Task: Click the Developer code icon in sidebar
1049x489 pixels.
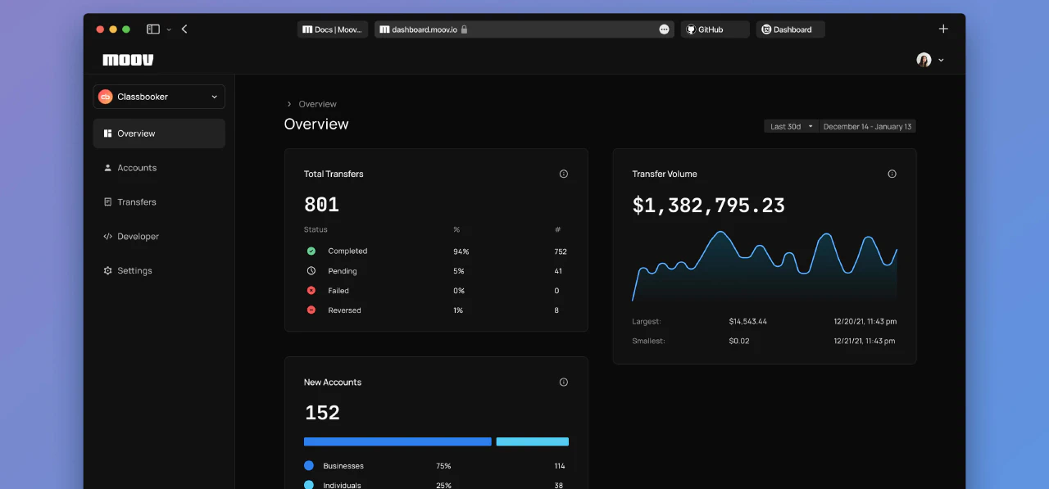Action: point(107,237)
